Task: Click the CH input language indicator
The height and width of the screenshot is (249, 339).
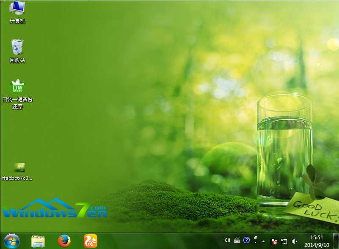Action: point(228,241)
